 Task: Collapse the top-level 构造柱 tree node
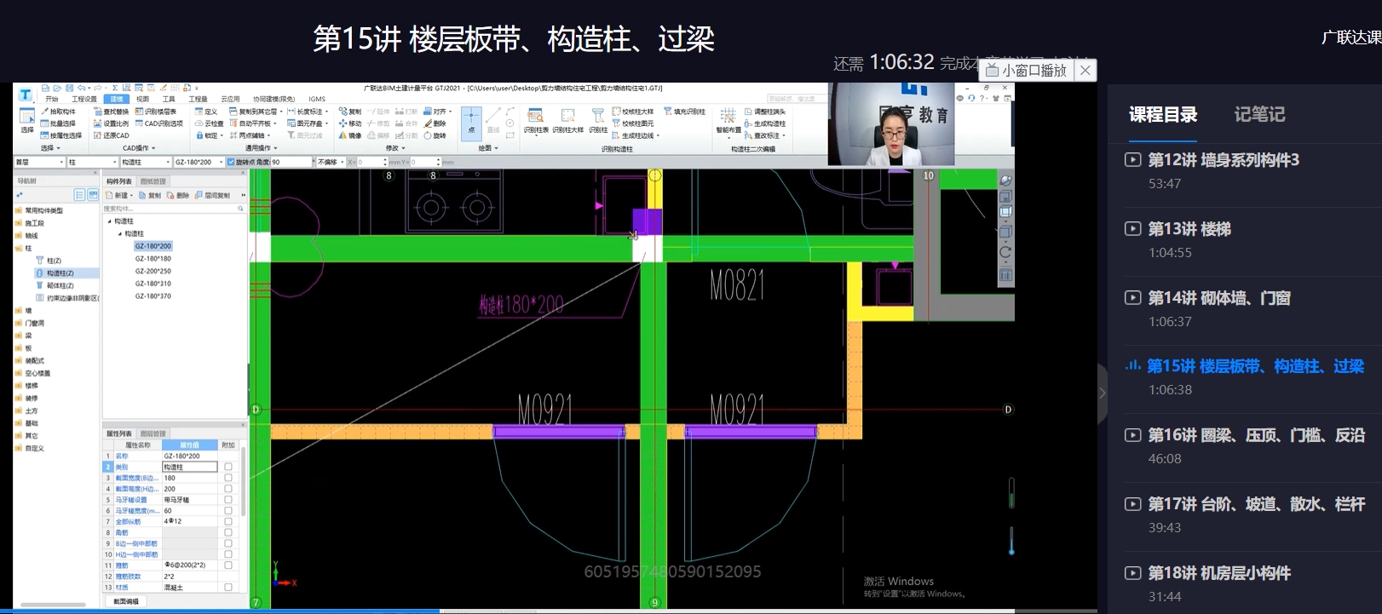pos(109,221)
